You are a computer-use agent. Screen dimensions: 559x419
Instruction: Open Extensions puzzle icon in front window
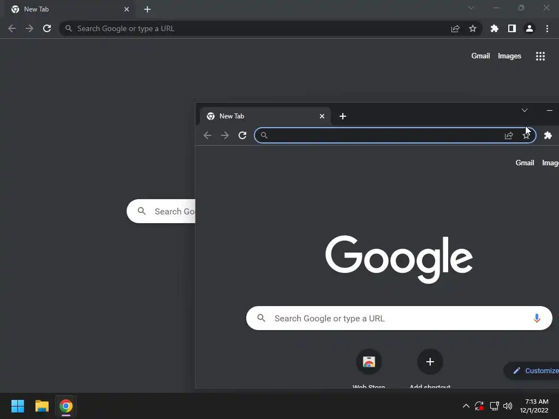[x=548, y=135]
